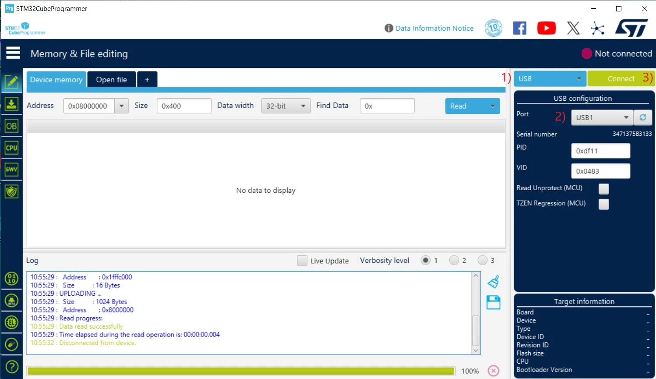Image resolution: width=656 pixels, height=379 pixels.
Task: Click the green Connect button
Action: pos(621,79)
